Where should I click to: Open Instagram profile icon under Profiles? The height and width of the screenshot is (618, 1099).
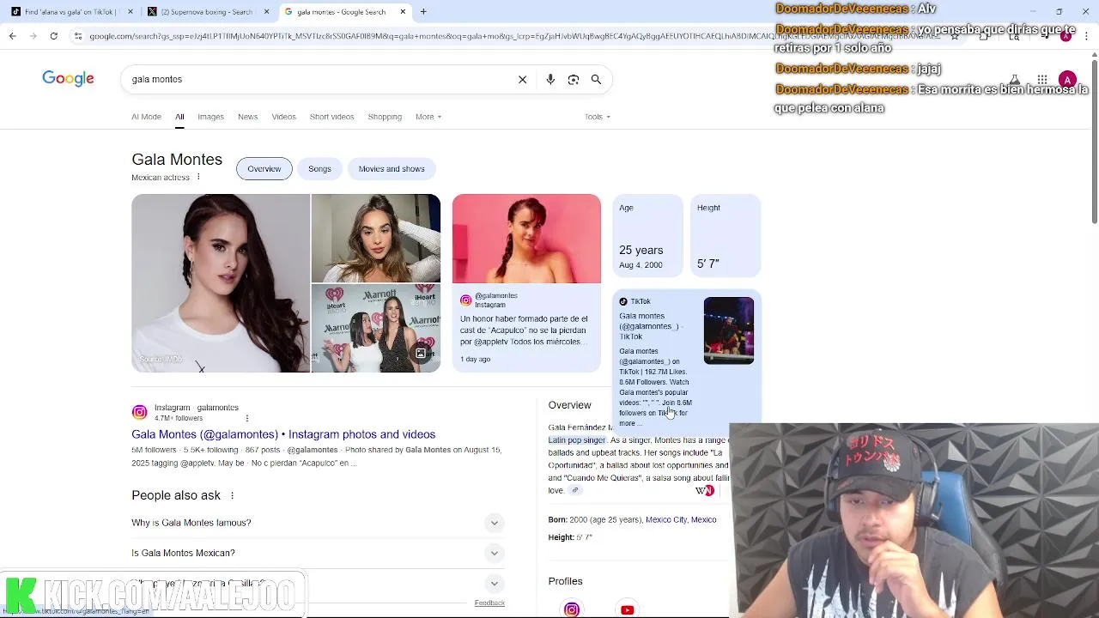pyautogui.click(x=572, y=609)
